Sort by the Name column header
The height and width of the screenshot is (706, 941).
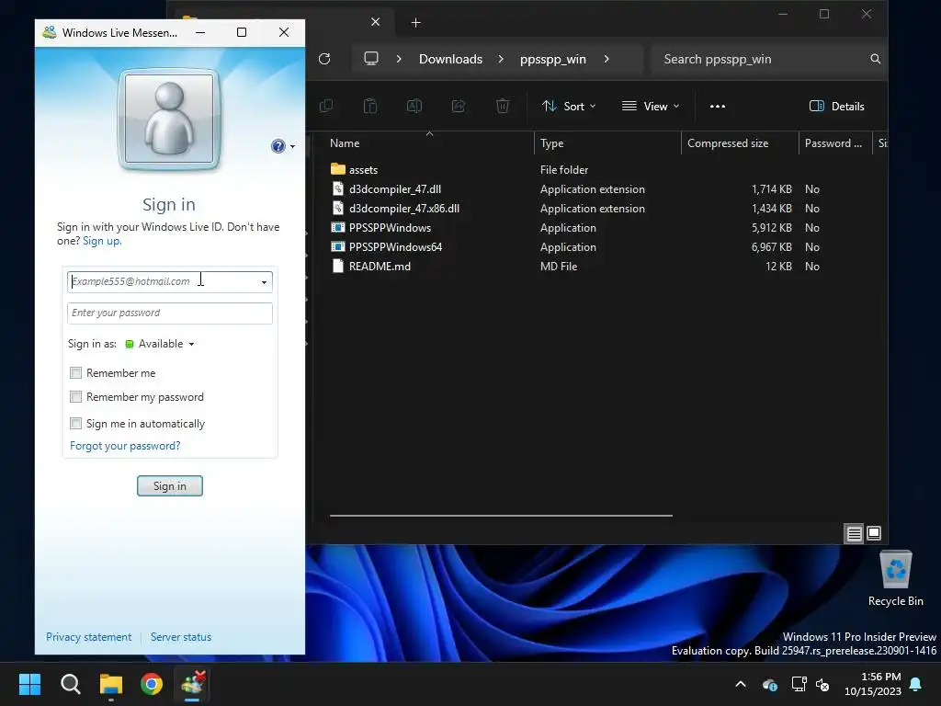tap(429, 142)
